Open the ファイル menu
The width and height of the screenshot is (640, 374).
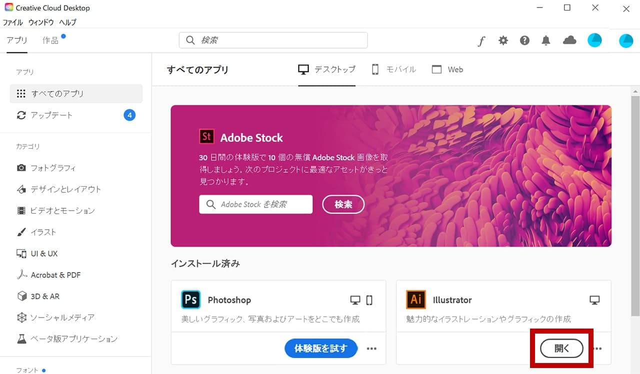pyautogui.click(x=13, y=22)
